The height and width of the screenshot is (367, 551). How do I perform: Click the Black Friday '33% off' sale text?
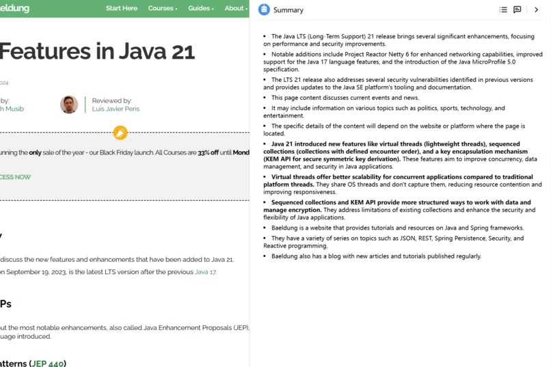(x=208, y=153)
